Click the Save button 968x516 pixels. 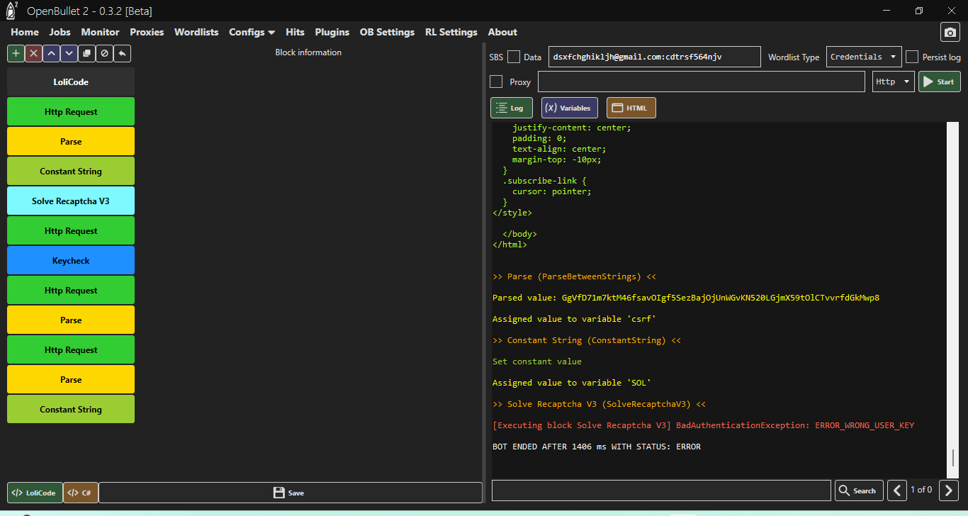point(289,493)
